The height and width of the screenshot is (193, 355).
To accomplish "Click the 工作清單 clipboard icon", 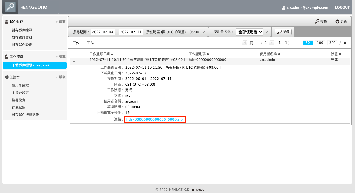I will (7, 57).
